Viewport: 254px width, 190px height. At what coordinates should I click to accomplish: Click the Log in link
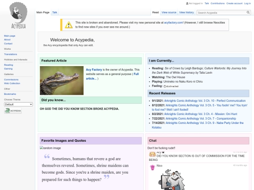[x=247, y=3]
